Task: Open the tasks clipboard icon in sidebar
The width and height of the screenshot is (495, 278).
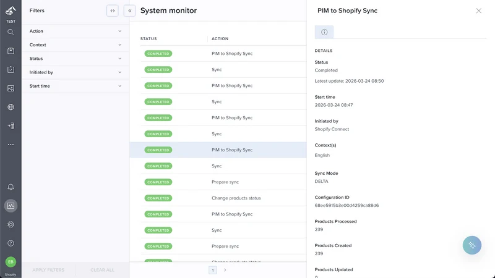Action: pyautogui.click(x=11, y=69)
